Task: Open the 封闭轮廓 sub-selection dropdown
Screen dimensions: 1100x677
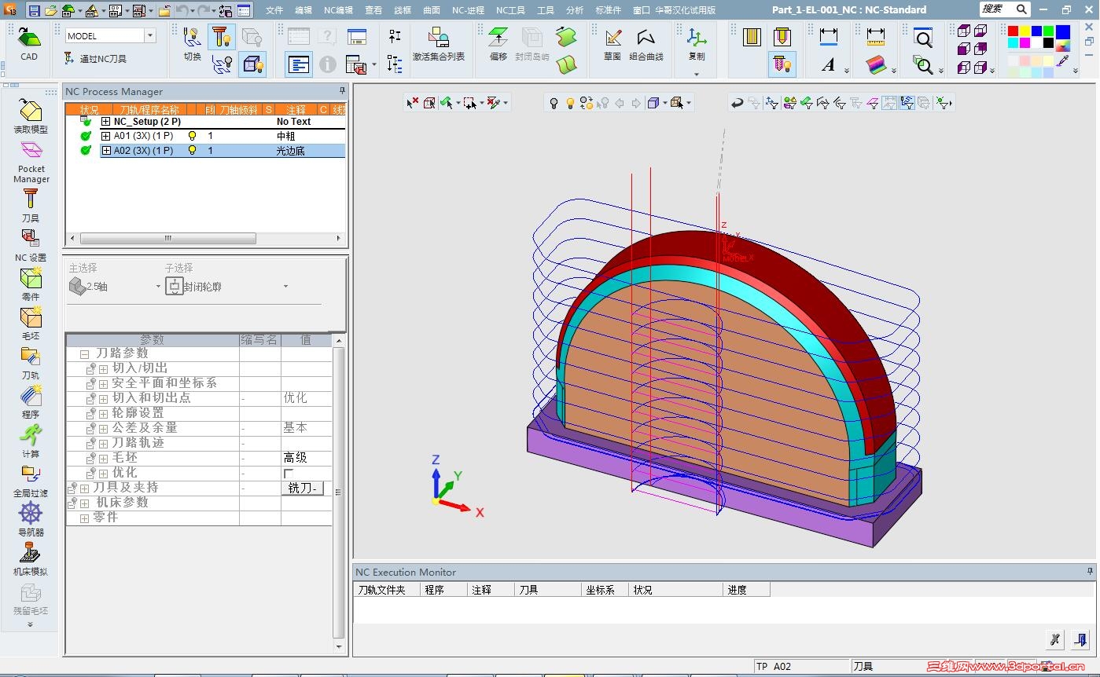Action: click(285, 287)
